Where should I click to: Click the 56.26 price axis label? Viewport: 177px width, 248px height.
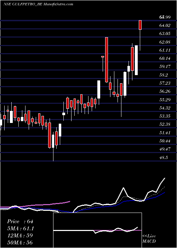[165, 91]
